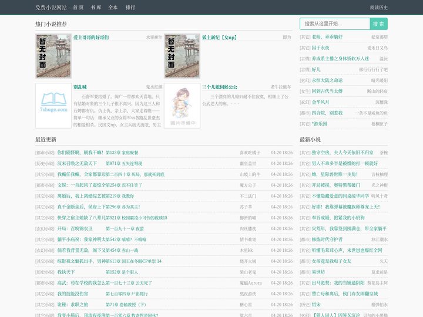Open latest novel 替亡母和离后，侯门弃女闹翻皇城

345,294
